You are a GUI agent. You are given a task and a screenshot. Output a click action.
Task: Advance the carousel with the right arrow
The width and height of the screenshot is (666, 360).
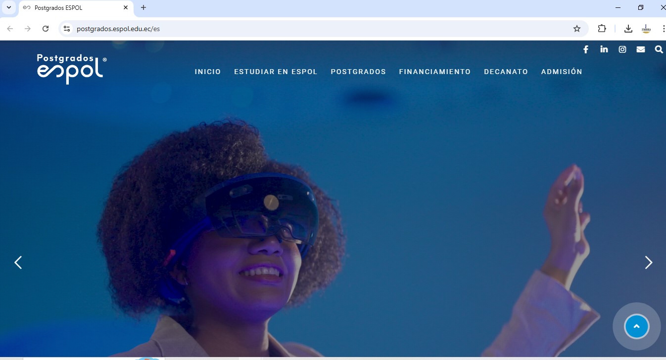649,262
